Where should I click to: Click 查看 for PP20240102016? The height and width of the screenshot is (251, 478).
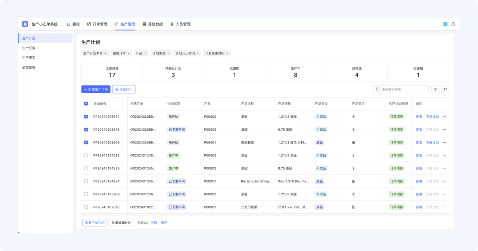point(419,207)
